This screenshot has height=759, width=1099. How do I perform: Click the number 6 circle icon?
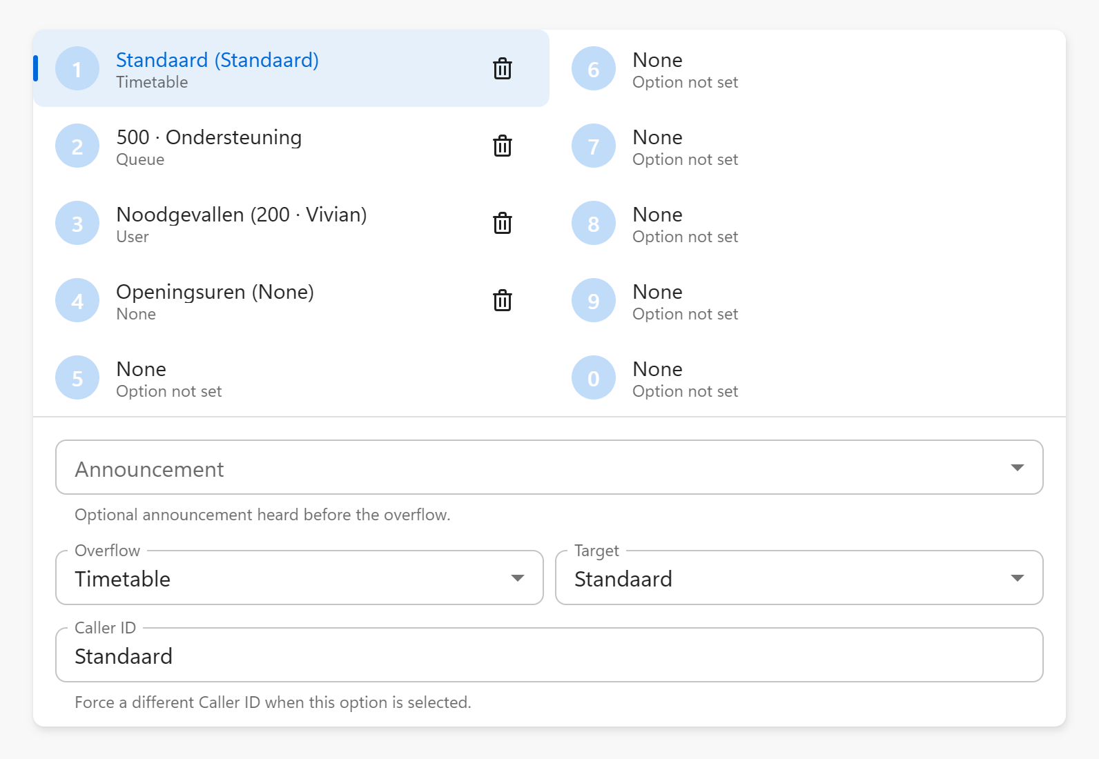click(x=593, y=69)
